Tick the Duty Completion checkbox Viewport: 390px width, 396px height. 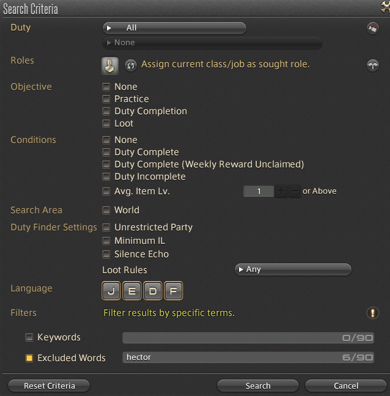pyautogui.click(x=106, y=111)
